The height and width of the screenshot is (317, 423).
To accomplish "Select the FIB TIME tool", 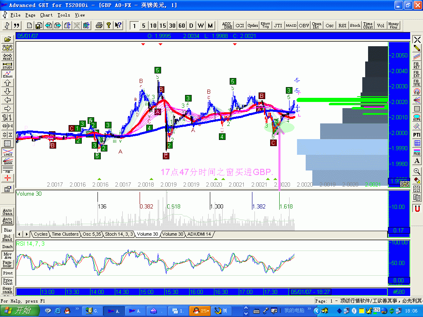I will (x=417, y=83).
